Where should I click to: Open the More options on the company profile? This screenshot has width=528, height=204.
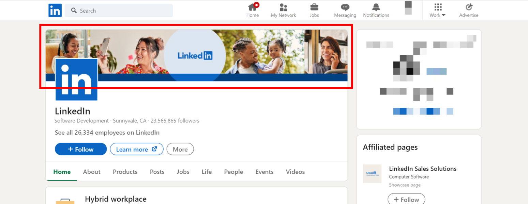[x=180, y=149]
